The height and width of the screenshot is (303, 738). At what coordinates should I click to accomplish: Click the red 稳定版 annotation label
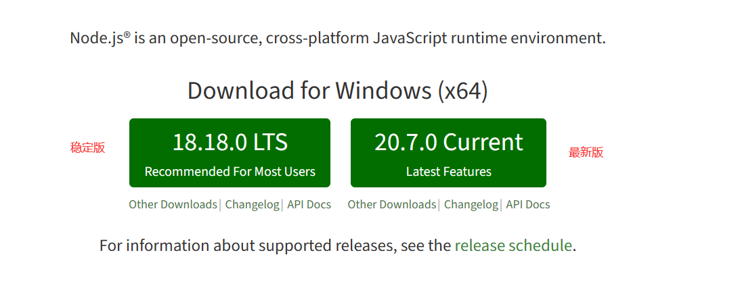[x=87, y=147]
